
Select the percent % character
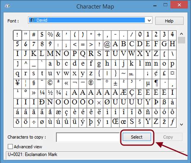tap(50, 35)
